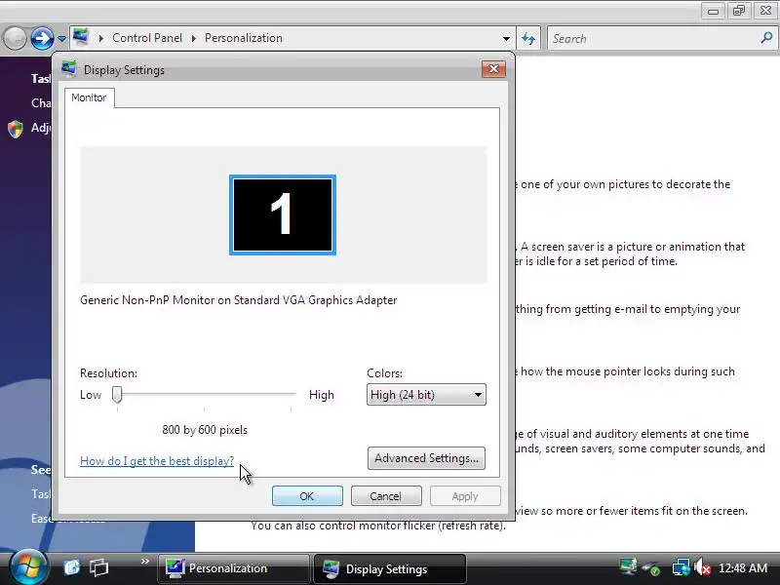Click the Apply button

coord(465,496)
